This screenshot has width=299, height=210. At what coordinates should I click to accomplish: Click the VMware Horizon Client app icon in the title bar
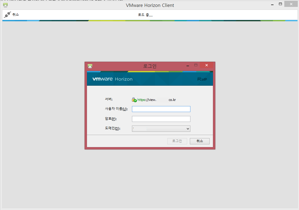(5, 5)
